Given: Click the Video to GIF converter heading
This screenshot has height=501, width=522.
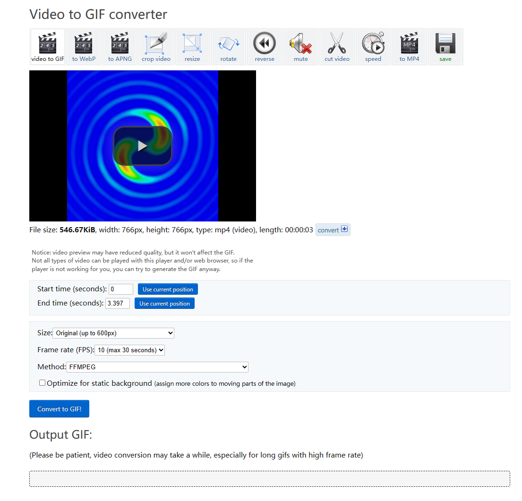Looking at the screenshot, I should pos(98,14).
